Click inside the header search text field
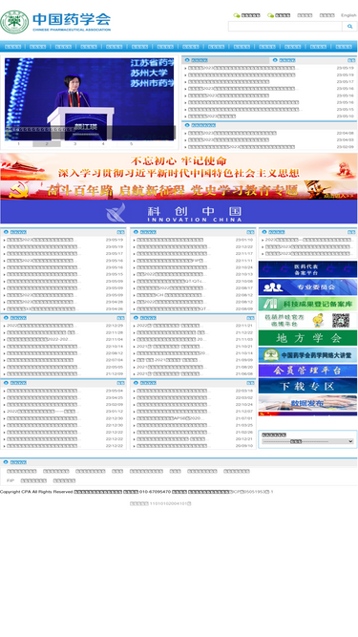Image resolution: width=358 pixels, height=637 pixels. 285,27
